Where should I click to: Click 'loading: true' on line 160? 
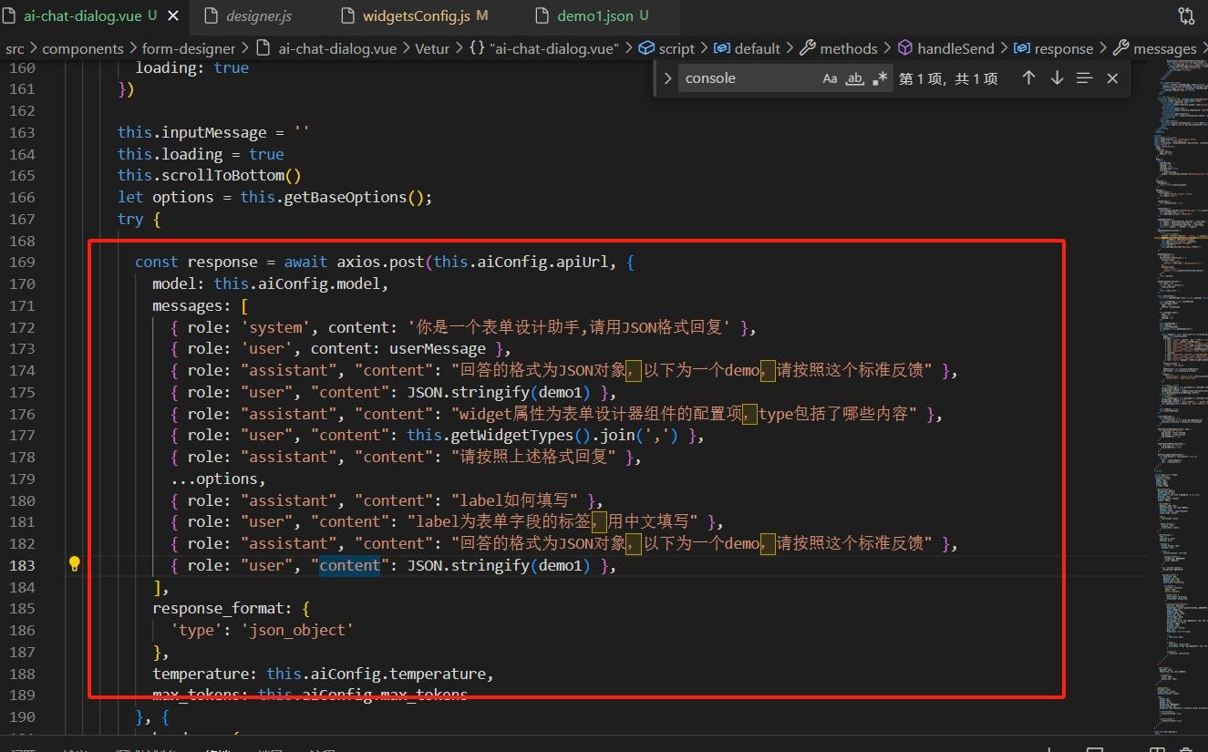pos(191,67)
